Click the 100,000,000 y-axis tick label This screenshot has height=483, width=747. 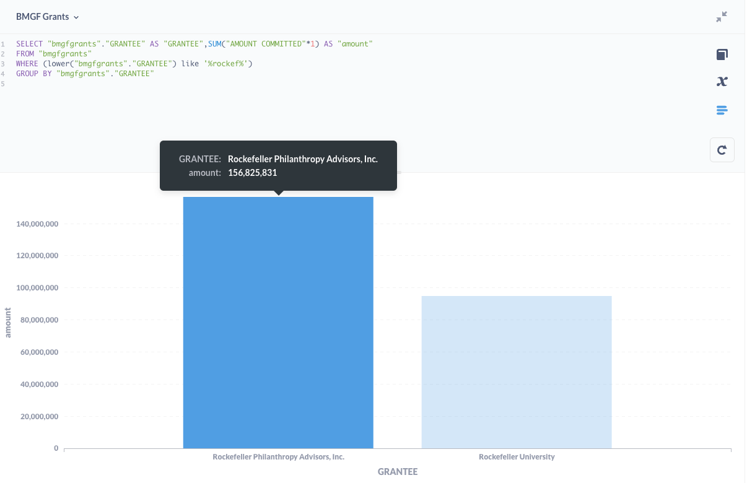pos(37,288)
